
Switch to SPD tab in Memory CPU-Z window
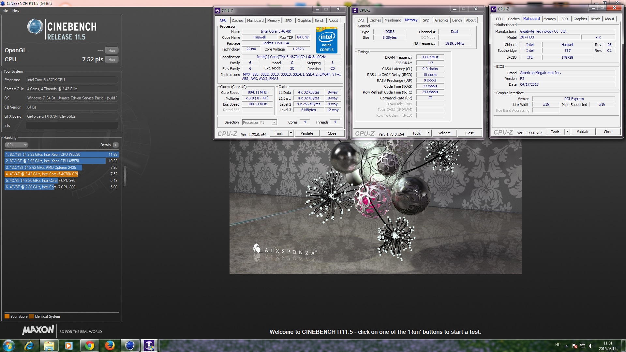coord(426,20)
